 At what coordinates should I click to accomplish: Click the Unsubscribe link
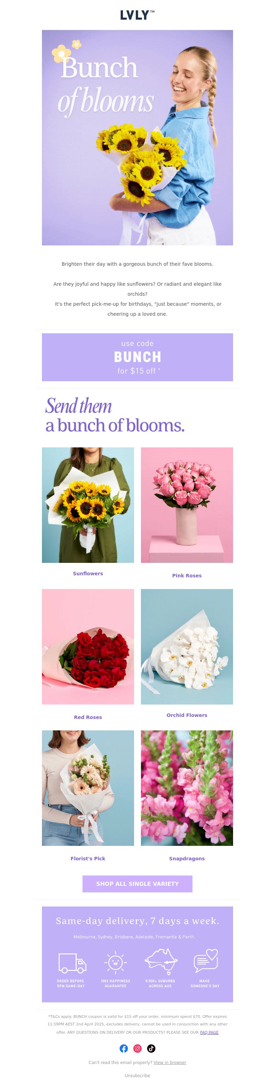137,1075
